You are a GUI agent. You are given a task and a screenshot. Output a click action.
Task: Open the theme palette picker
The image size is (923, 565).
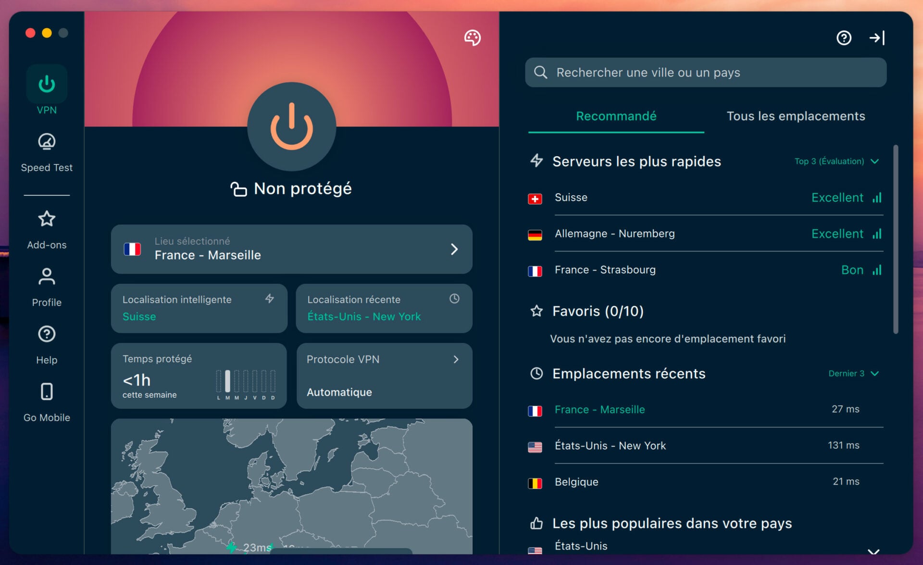(x=472, y=38)
